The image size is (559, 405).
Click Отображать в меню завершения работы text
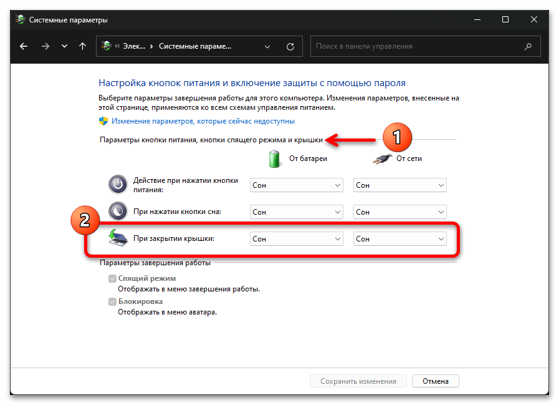[x=189, y=290]
